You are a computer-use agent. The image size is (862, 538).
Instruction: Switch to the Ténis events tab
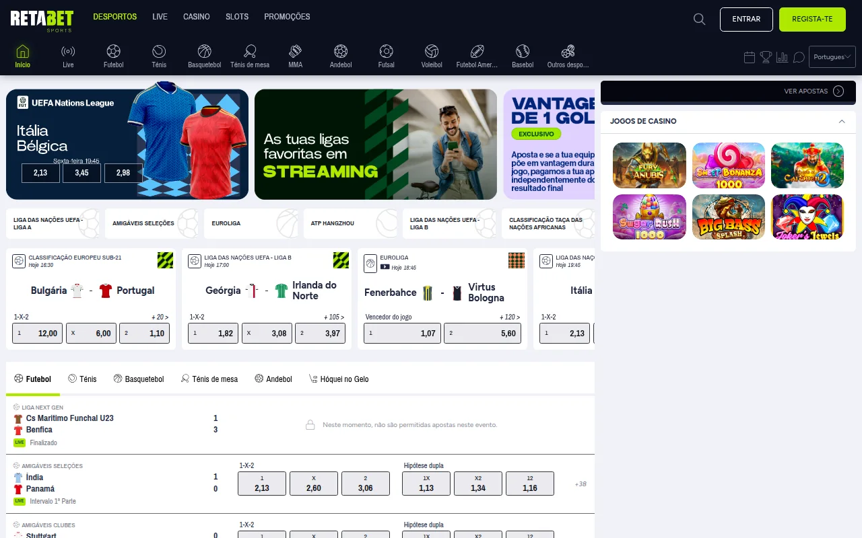pyautogui.click(x=82, y=379)
